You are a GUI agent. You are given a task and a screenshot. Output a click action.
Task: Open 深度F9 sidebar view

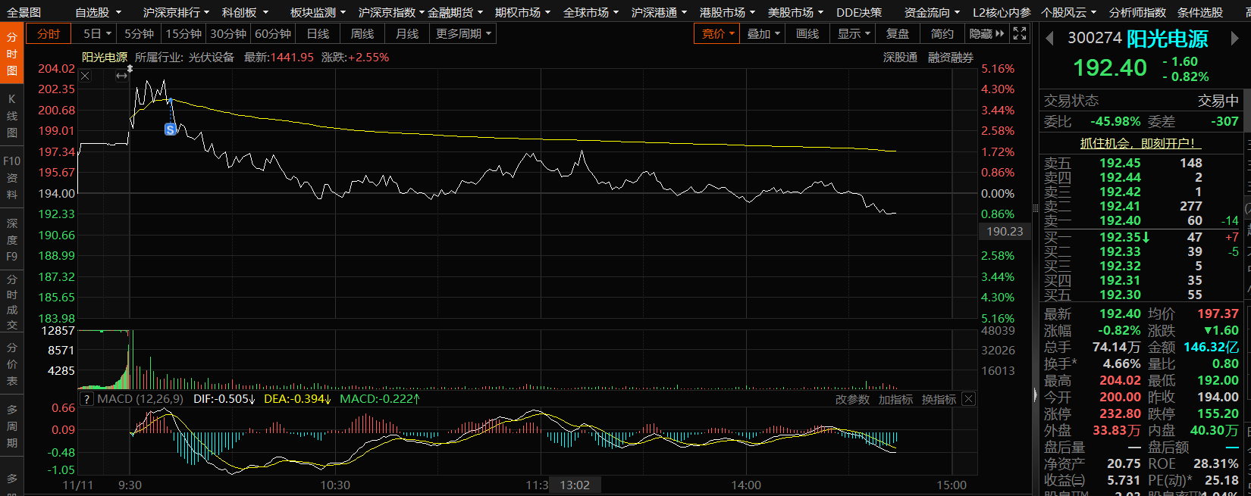click(x=11, y=240)
